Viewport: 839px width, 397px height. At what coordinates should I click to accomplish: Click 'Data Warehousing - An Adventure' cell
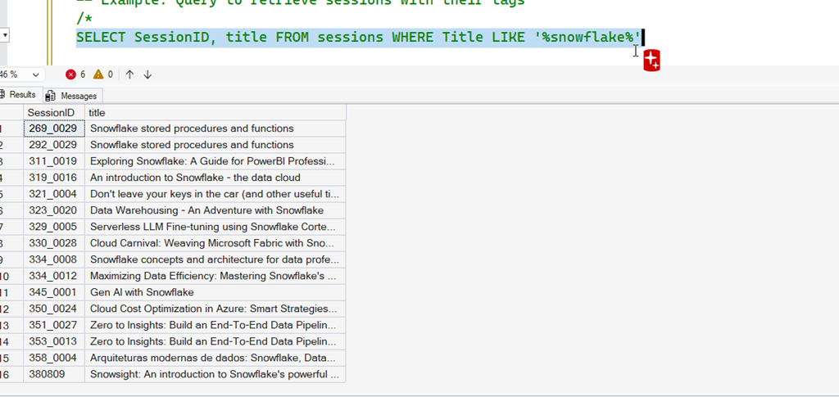pos(206,210)
